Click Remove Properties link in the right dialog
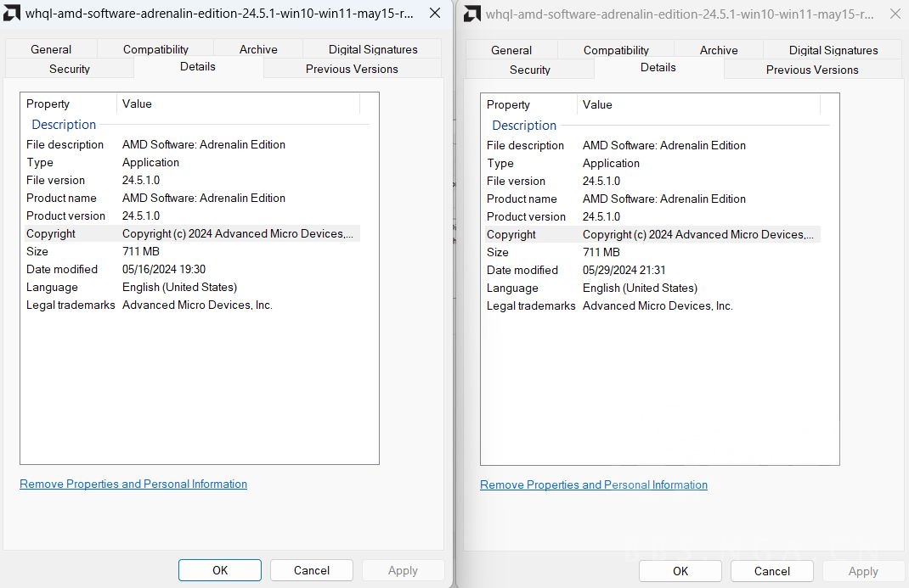909x588 pixels. point(594,484)
